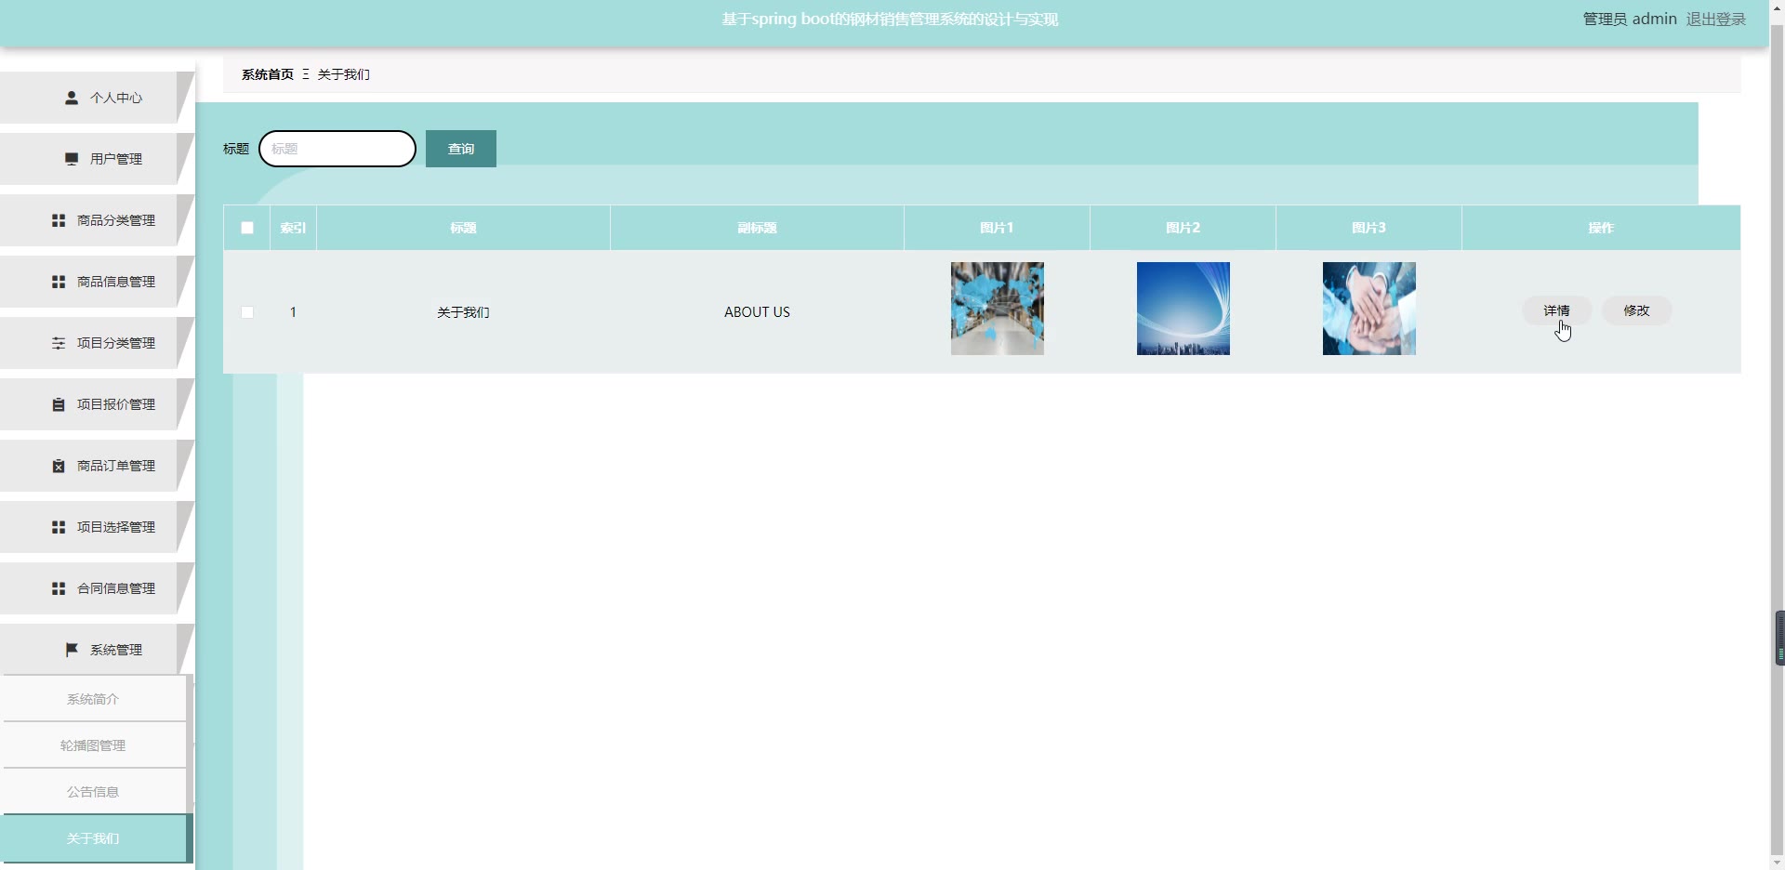Image resolution: width=1785 pixels, height=870 pixels.
Task: Select the 关于我们 submenu item
Action: tap(95, 838)
